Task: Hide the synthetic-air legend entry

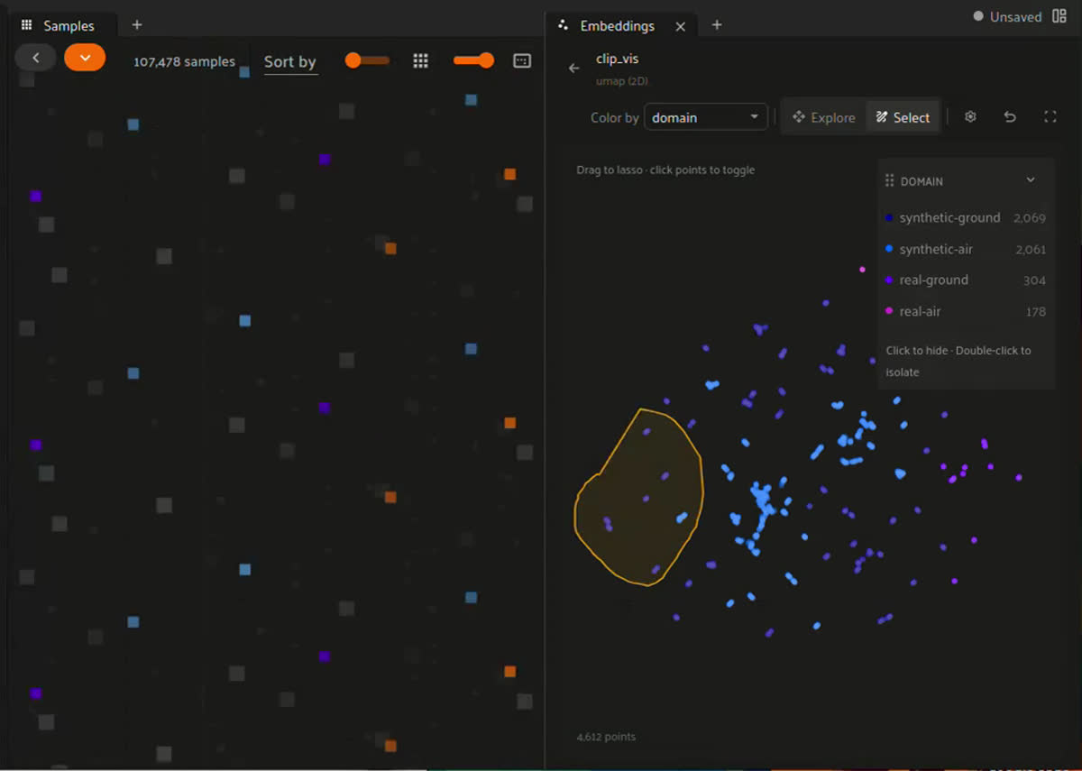Action: (966, 249)
